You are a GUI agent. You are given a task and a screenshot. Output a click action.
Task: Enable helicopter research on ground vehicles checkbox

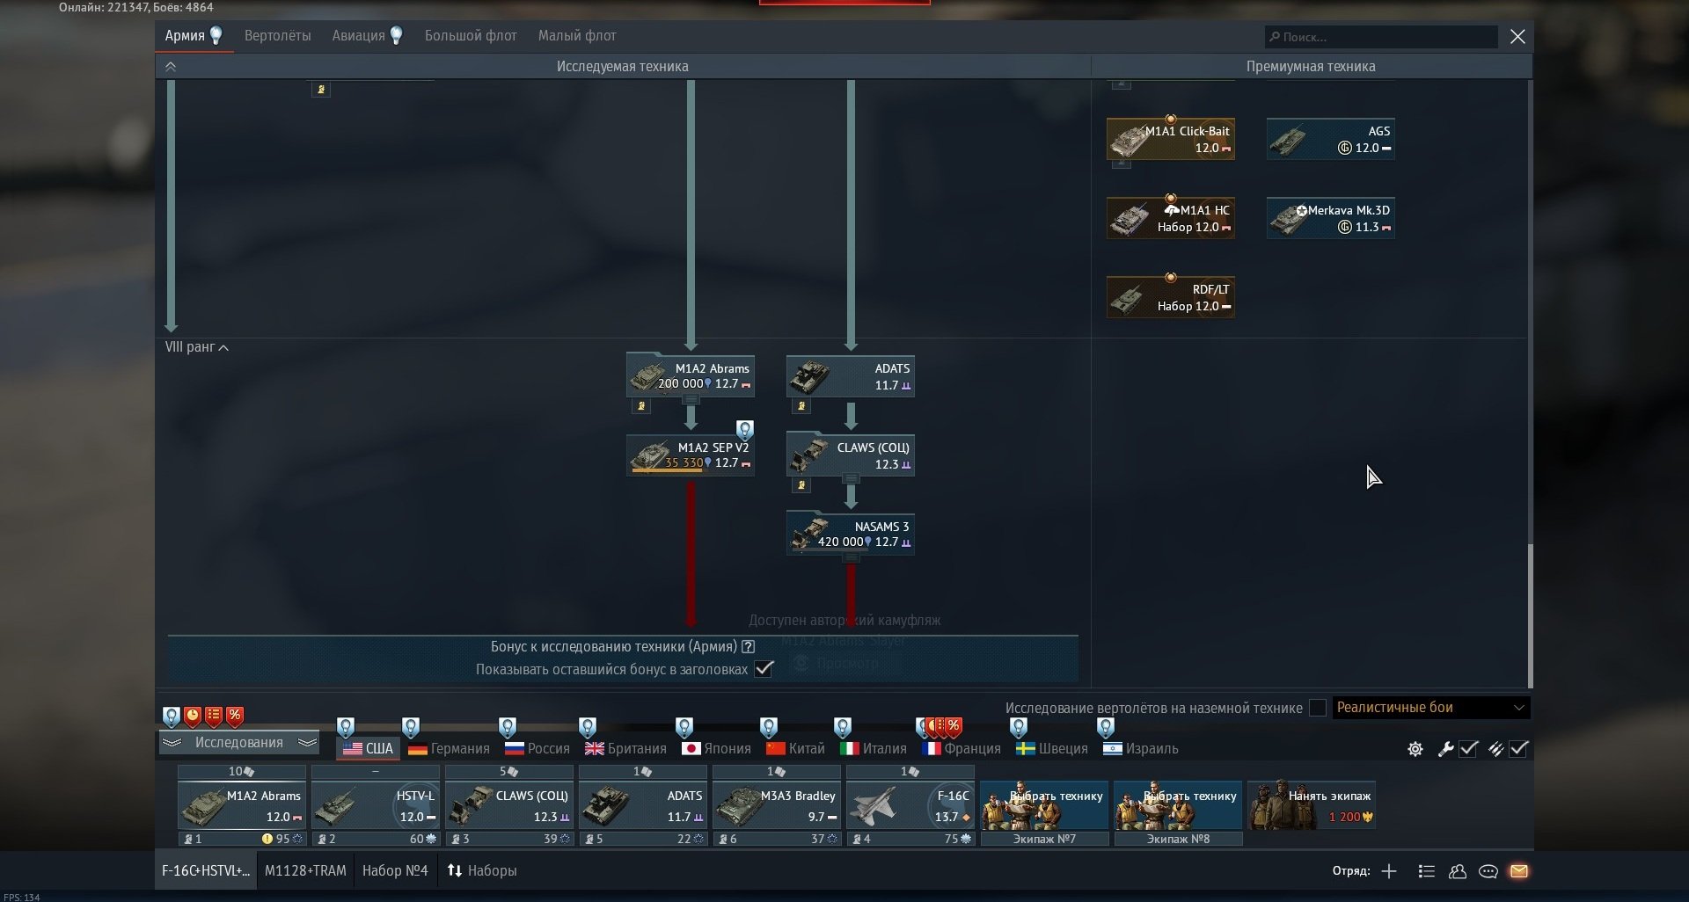[x=1318, y=708]
